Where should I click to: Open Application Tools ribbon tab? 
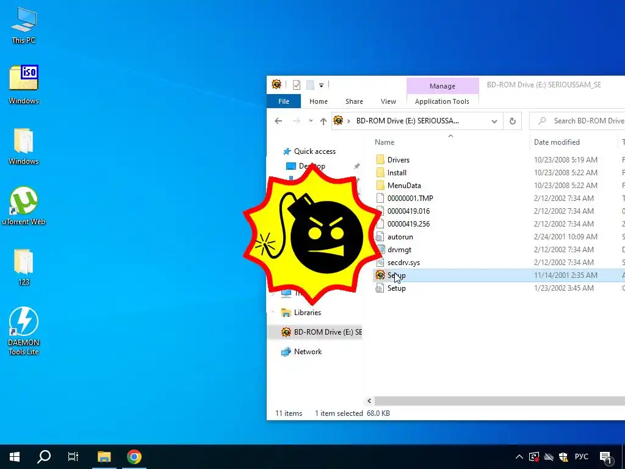[442, 101]
